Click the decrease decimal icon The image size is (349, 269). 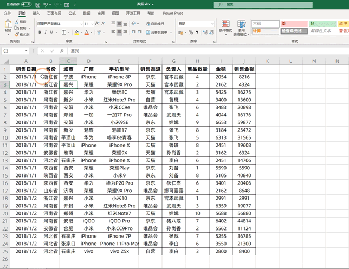(212, 32)
